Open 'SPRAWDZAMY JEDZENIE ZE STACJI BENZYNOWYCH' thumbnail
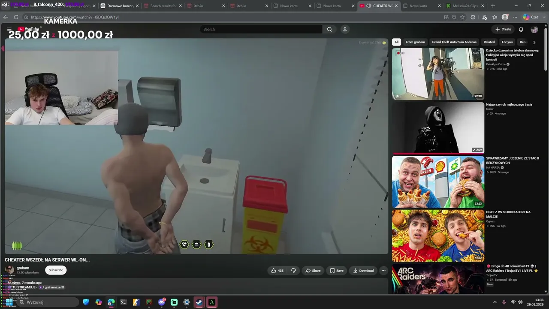Screen dimensions: 549x309 [x=438, y=182]
